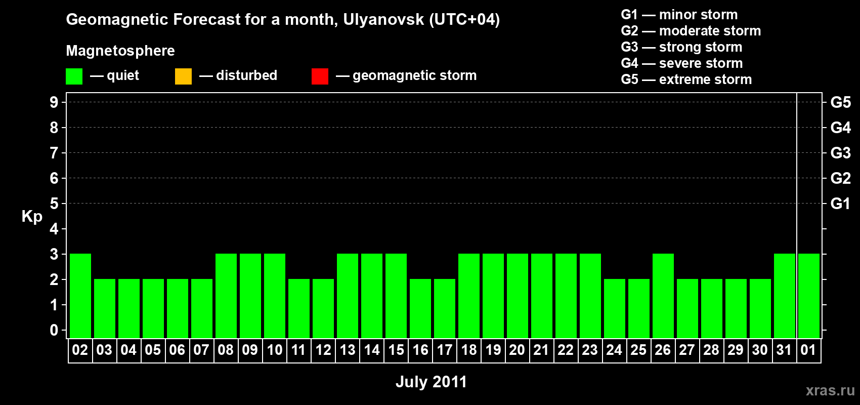Click date label 18 on the axis
Viewport: 860px width, 405px height.
pos(468,350)
